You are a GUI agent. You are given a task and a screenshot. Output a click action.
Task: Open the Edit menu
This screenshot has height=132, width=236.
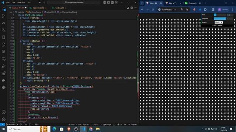click(x=13, y=3)
